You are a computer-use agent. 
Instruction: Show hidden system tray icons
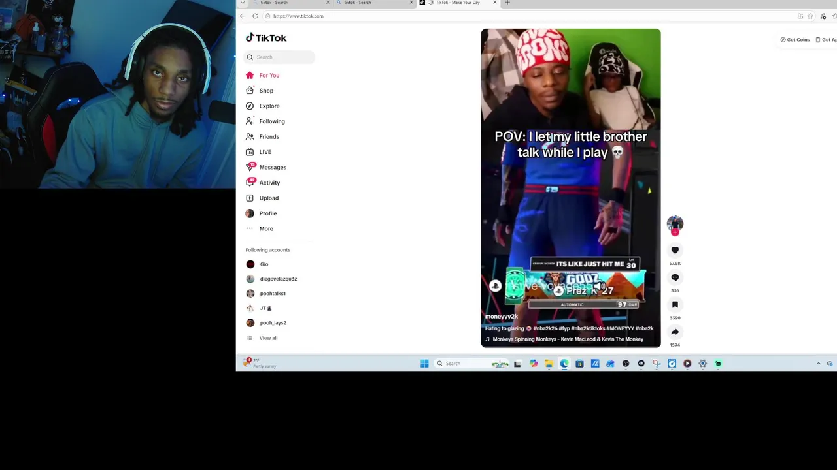tap(819, 364)
